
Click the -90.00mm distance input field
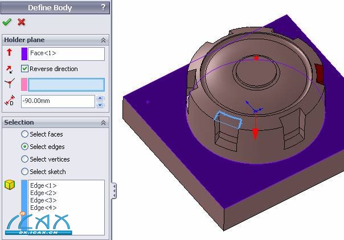point(58,101)
